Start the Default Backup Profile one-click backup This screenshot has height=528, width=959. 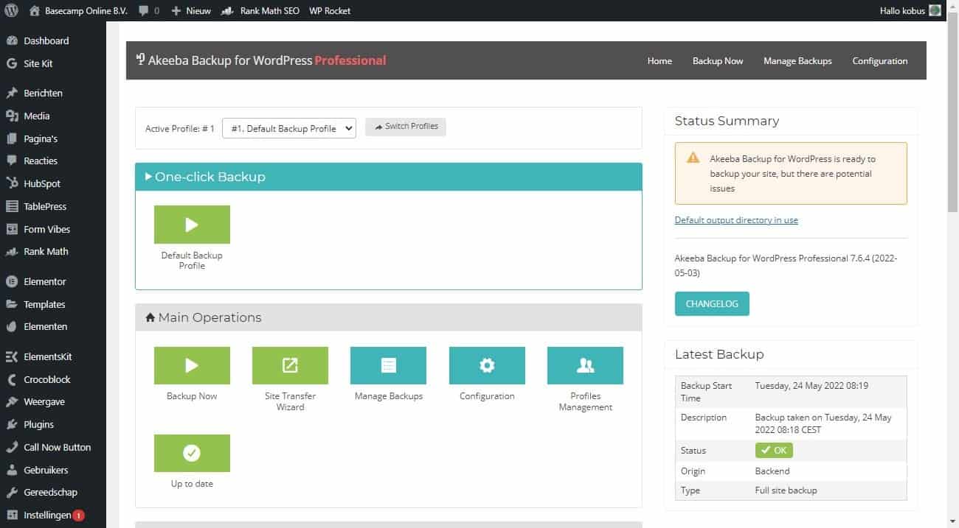pos(192,225)
